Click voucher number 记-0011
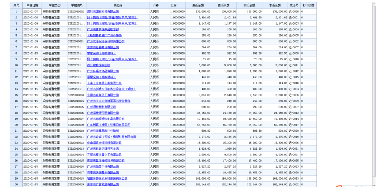392x191 pixels. coord(294,65)
